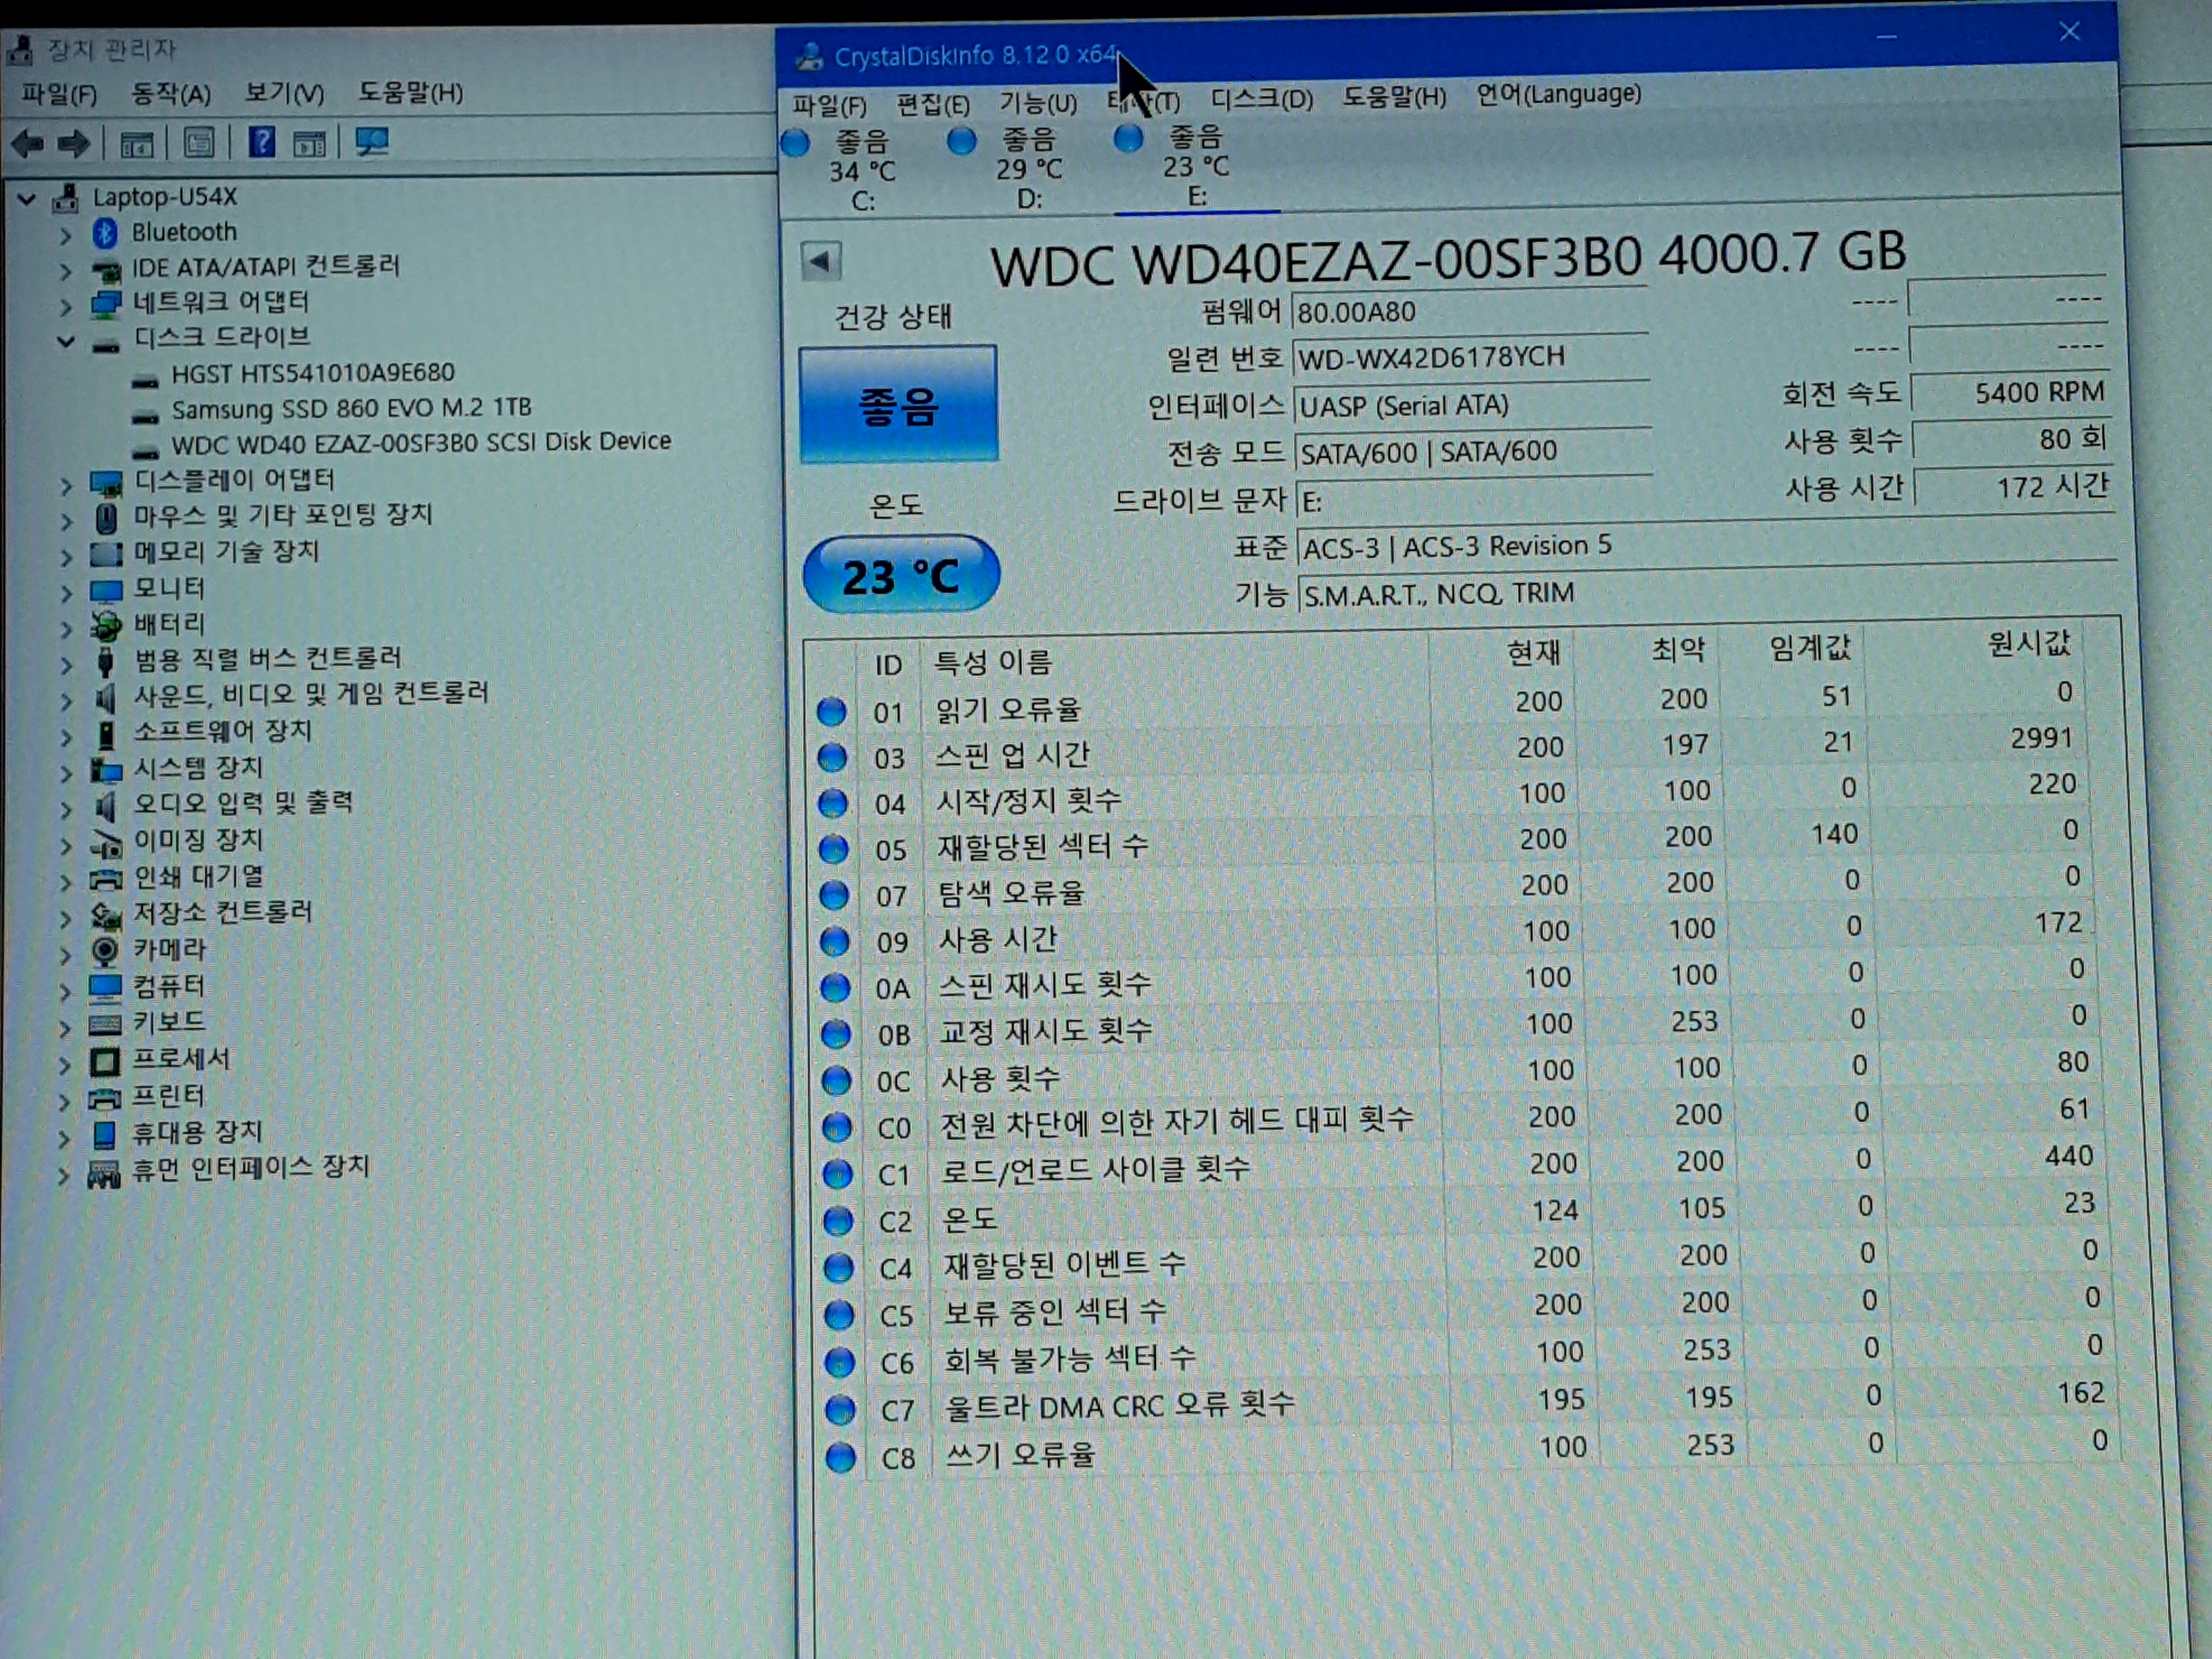The image size is (2212, 1659).
Task: Collapse the 디스크 드라이브 node
Action: [66, 341]
